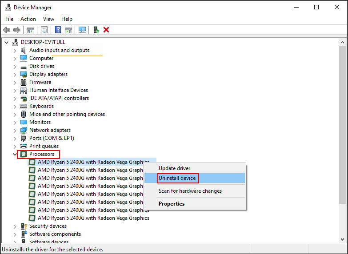Expand the Human Interface Devices category
348x254 pixels.
pos(15,91)
